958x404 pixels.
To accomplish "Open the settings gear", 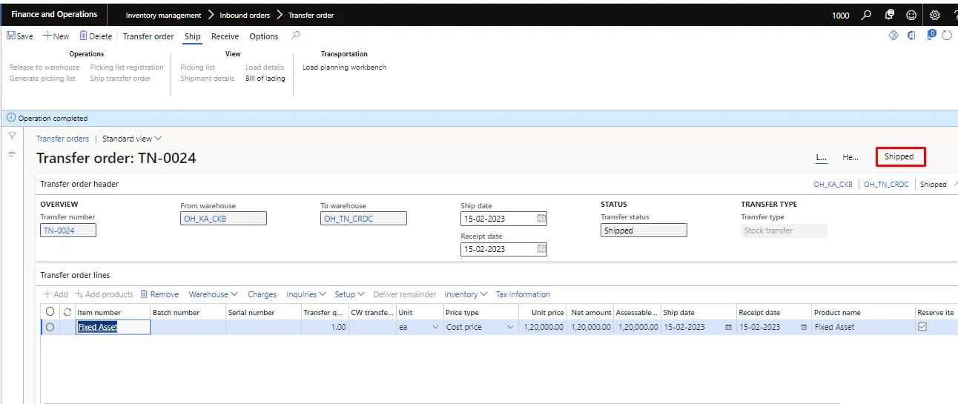I will tap(934, 15).
